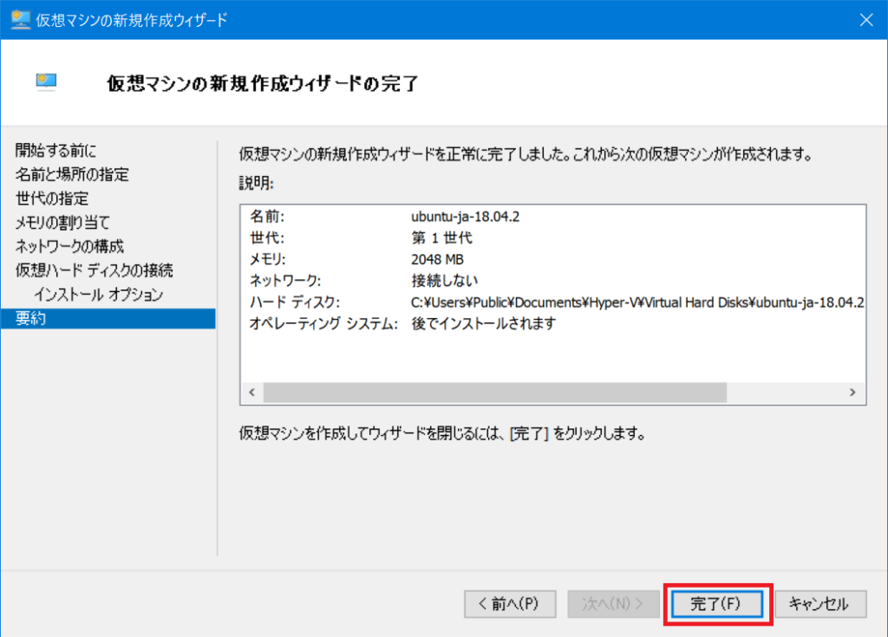Click the instruction text mentioning [完了] をクリックします
Screen dimensions: 888x637
[x=442, y=434]
